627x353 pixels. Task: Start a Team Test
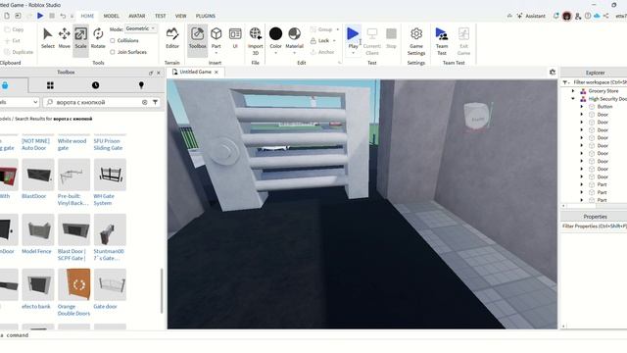click(442, 41)
